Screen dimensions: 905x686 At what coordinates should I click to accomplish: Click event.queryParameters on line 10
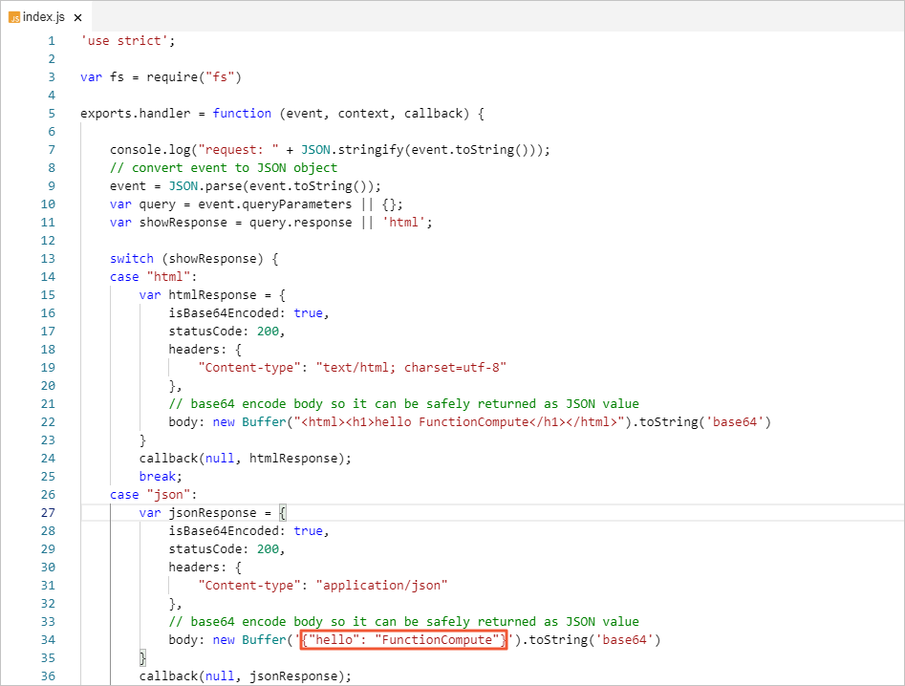pos(274,204)
